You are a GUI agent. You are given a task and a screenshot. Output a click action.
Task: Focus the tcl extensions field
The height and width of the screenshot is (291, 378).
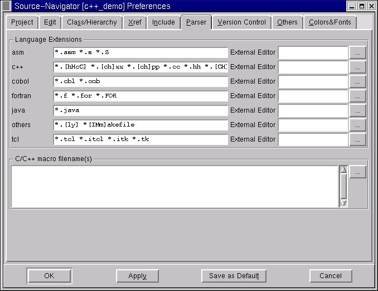click(140, 139)
